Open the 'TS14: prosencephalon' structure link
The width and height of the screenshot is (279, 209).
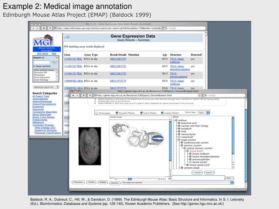click(178, 75)
